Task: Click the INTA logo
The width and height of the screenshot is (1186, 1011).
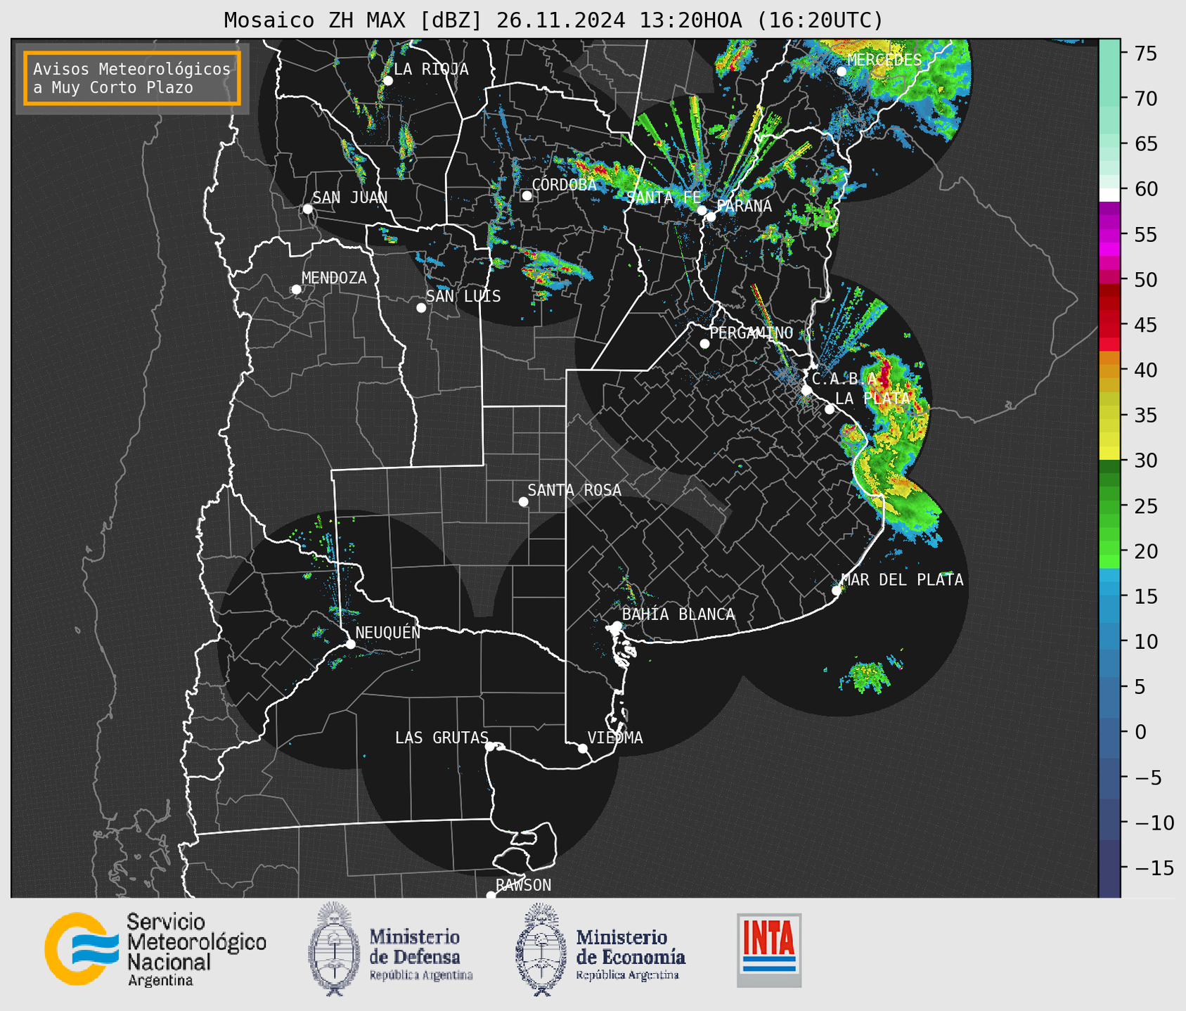Action: pyautogui.click(x=769, y=950)
